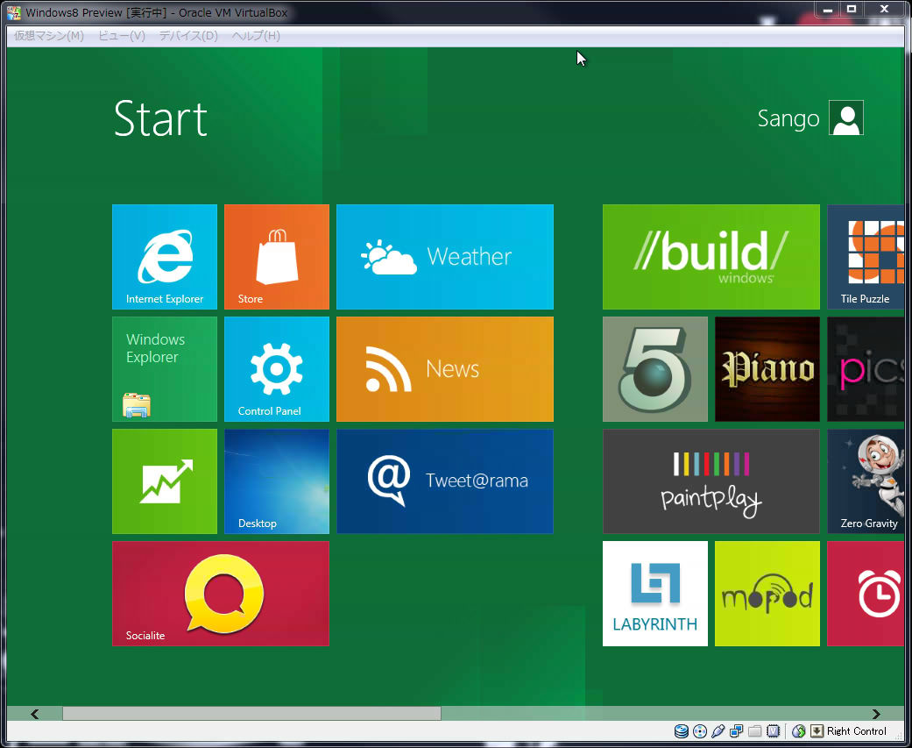912x748 pixels.
Task: Open the pics tile
Action: 866,369
